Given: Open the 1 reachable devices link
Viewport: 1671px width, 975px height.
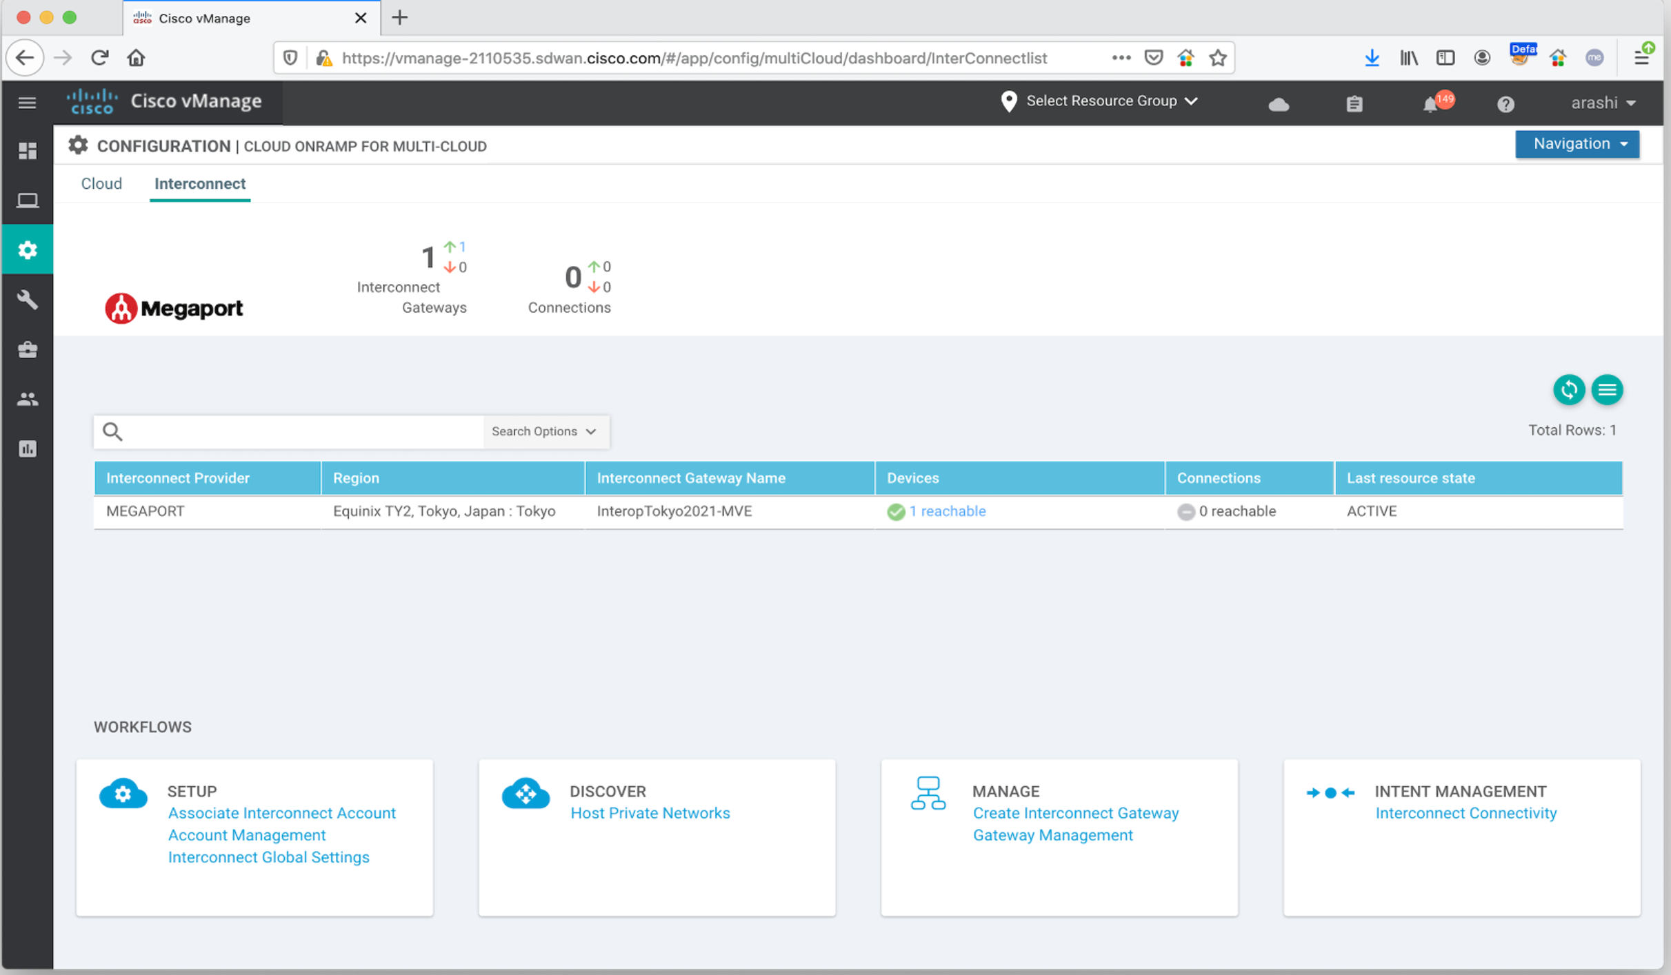Looking at the screenshot, I should tap(946, 511).
